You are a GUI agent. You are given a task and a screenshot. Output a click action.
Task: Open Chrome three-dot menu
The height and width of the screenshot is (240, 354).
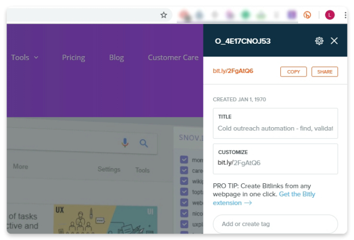pyautogui.click(x=345, y=15)
